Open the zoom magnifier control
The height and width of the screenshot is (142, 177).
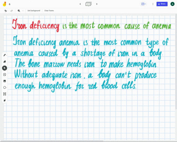19,11
